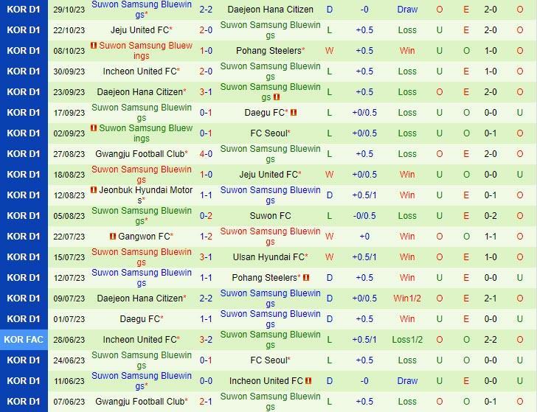537x412 pixels.
Task: Select date 09/07/23
Action: coord(69,298)
